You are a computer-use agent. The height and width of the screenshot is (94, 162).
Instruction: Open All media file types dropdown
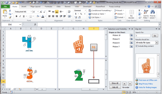coord(157,43)
